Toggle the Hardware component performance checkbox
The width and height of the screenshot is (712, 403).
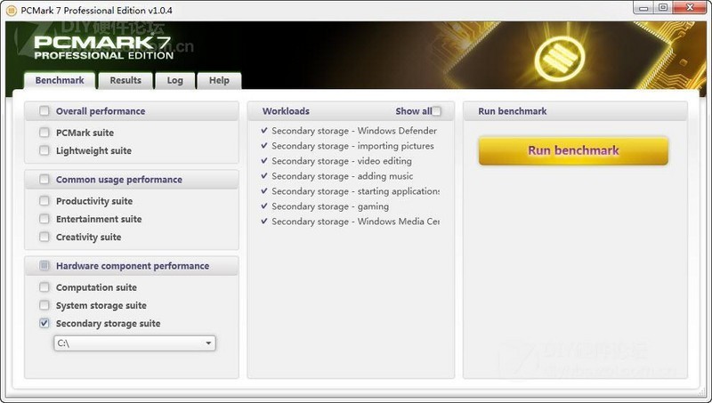click(44, 265)
